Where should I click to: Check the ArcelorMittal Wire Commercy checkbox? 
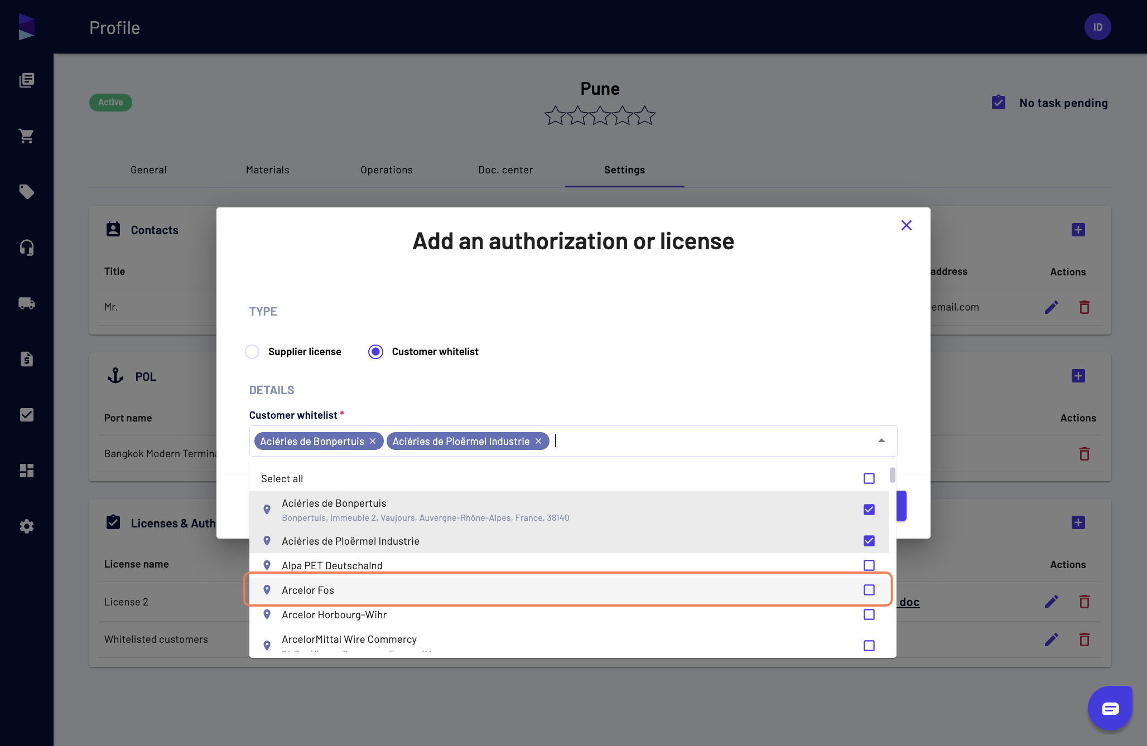[869, 646]
